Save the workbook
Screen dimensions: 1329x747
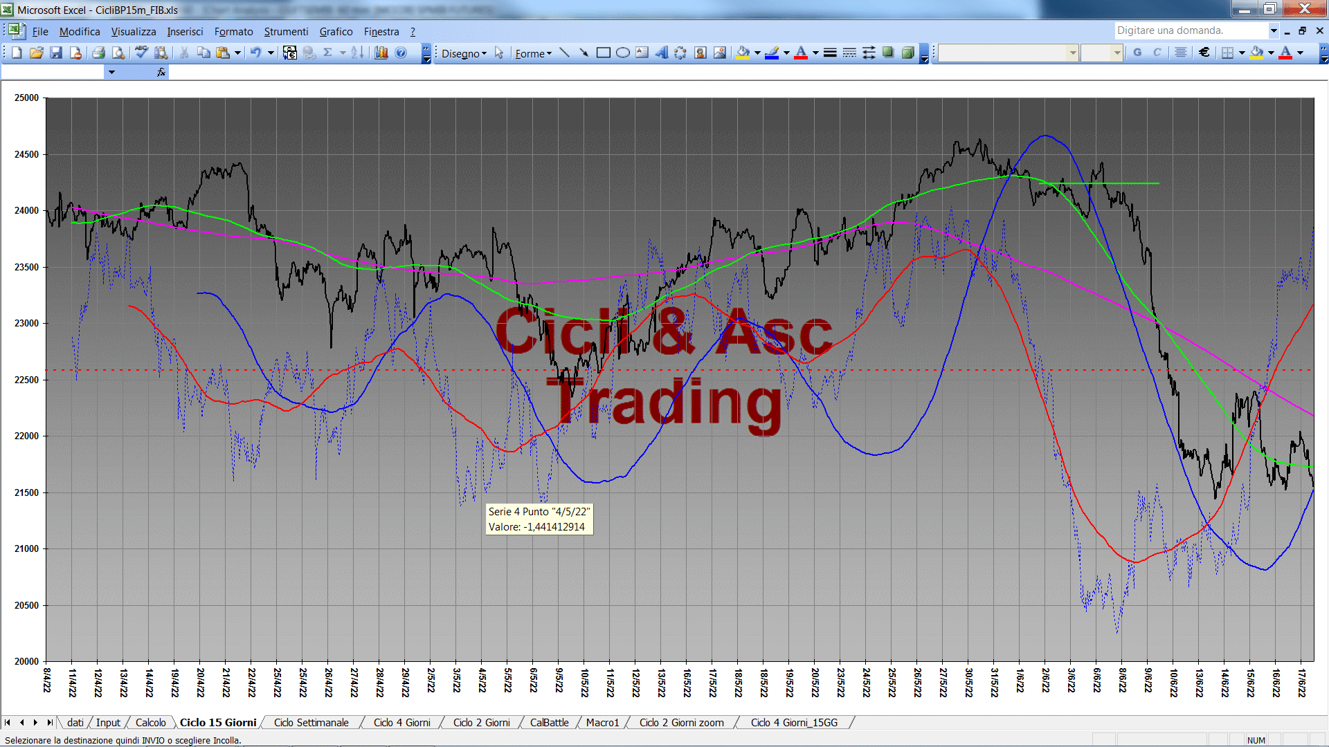pyautogui.click(x=56, y=53)
